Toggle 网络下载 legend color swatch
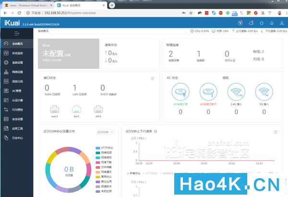 [98, 162]
